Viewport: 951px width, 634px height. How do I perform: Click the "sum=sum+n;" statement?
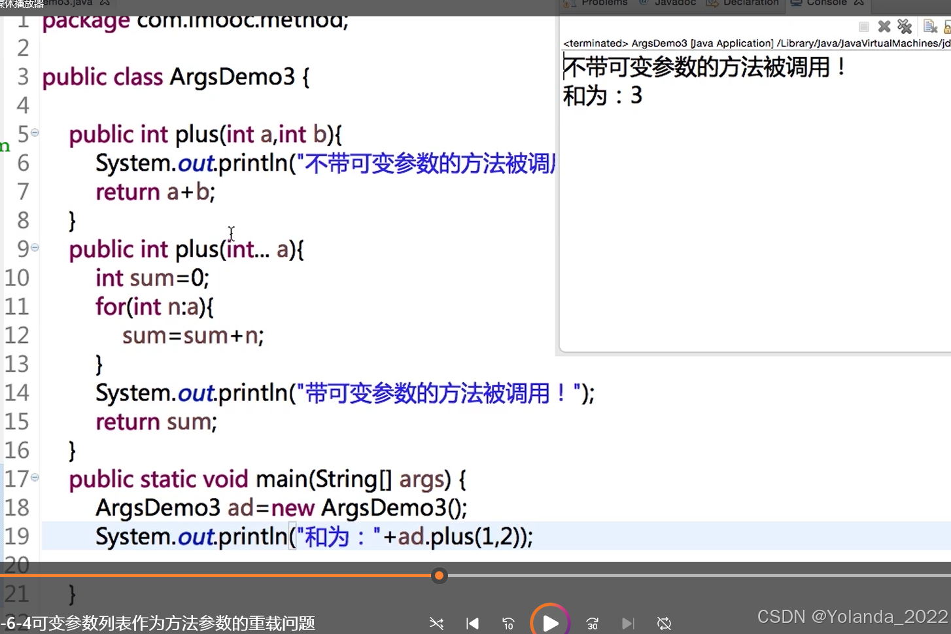(193, 336)
